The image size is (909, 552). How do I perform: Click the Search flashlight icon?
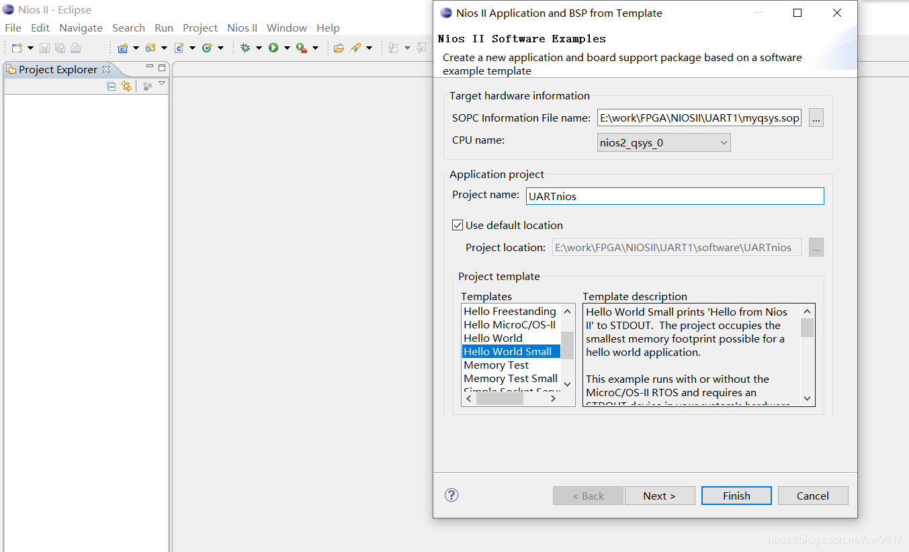point(355,48)
